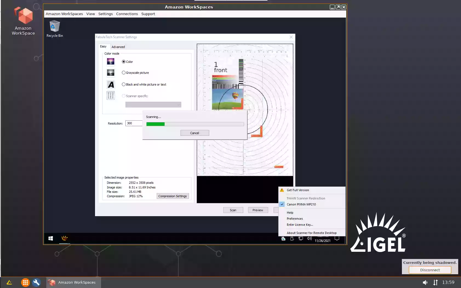Click the Preview button

(x=258, y=210)
